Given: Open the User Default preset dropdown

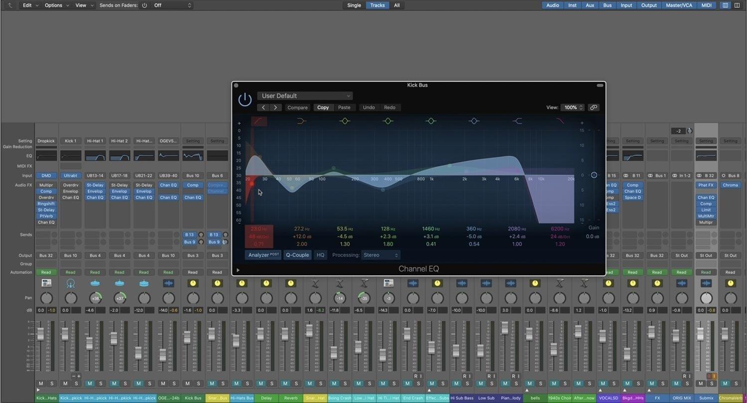Looking at the screenshot, I should [305, 96].
